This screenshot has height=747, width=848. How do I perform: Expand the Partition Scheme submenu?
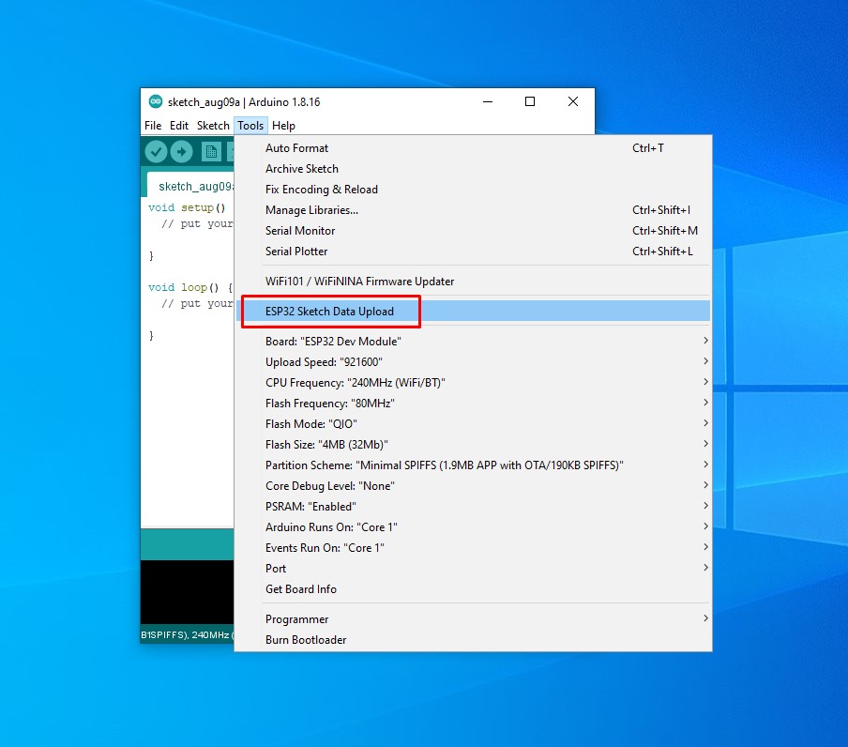tap(444, 465)
